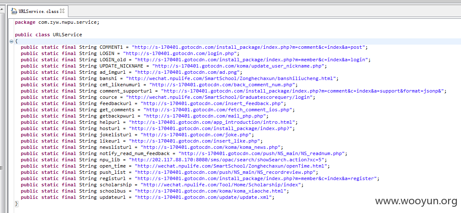Select the URLService.class editor tab
Image resolution: width=461 pixels, height=213 pixels.
click(38, 11)
